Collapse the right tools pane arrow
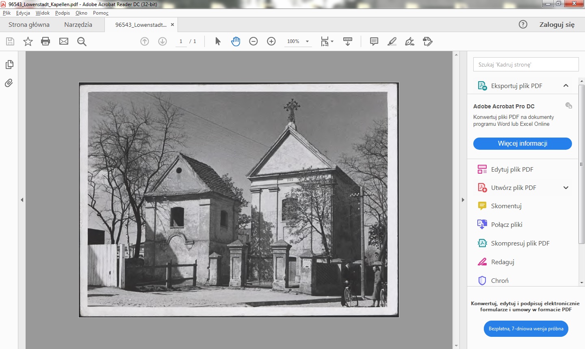The height and width of the screenshot is (349, 585). point(463,200)
